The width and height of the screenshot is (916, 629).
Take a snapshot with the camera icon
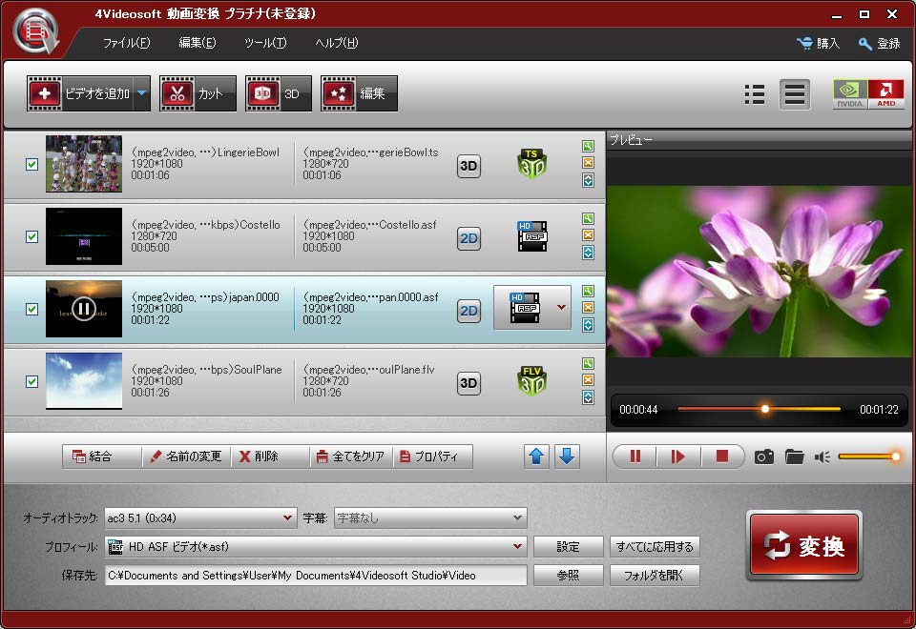click(x=764, y=457)
